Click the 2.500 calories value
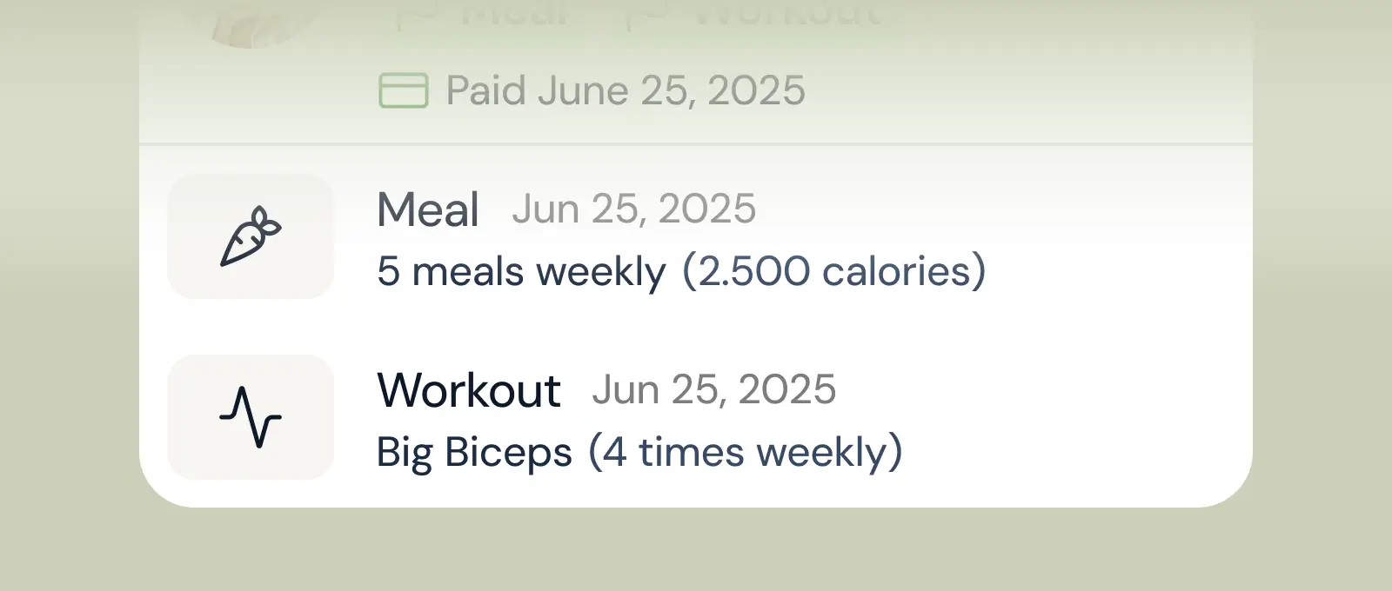 (x=836, y=270)
